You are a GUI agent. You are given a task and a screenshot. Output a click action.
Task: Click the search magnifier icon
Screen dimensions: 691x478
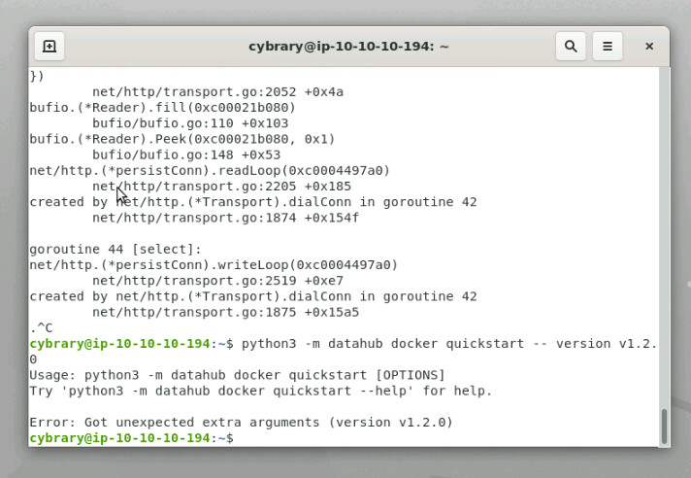[571, 46]
